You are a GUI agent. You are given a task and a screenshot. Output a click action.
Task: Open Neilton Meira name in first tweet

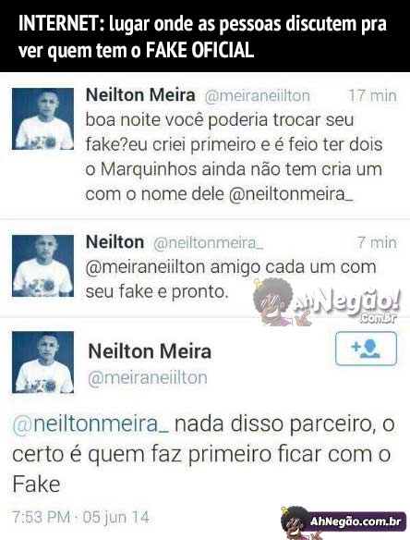[x=140, y=95]
